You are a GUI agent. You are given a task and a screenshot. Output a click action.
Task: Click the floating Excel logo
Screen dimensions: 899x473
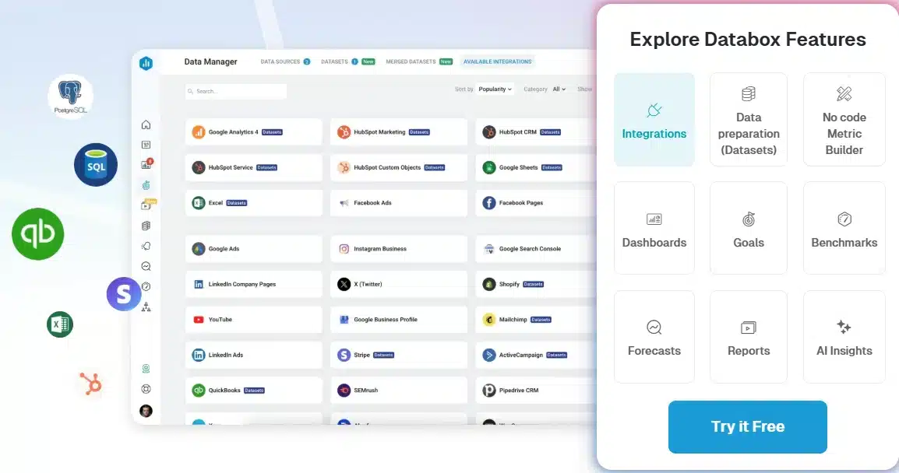pos(60,324)
